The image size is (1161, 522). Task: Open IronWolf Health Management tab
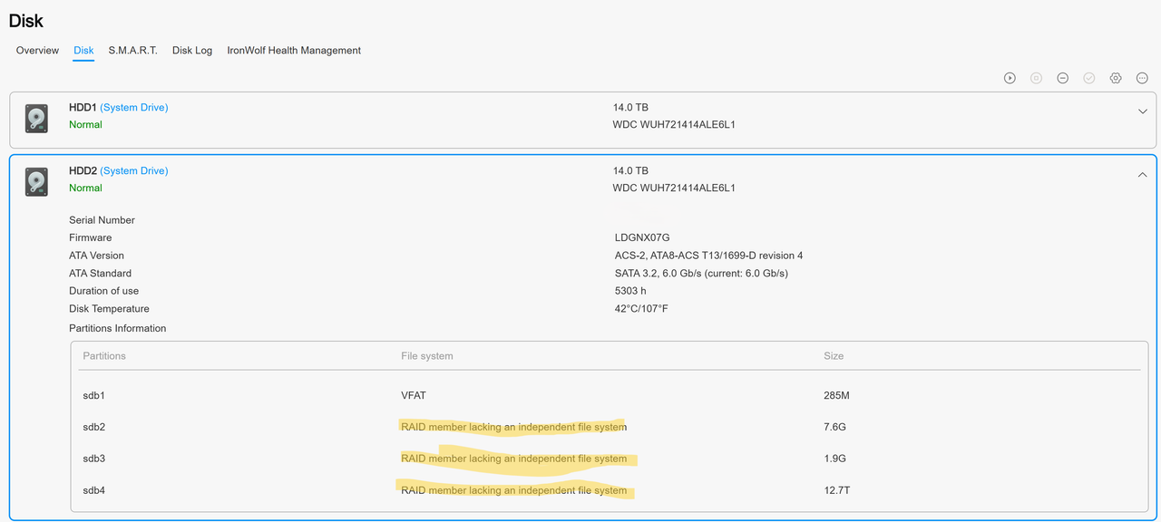point(294,51)
